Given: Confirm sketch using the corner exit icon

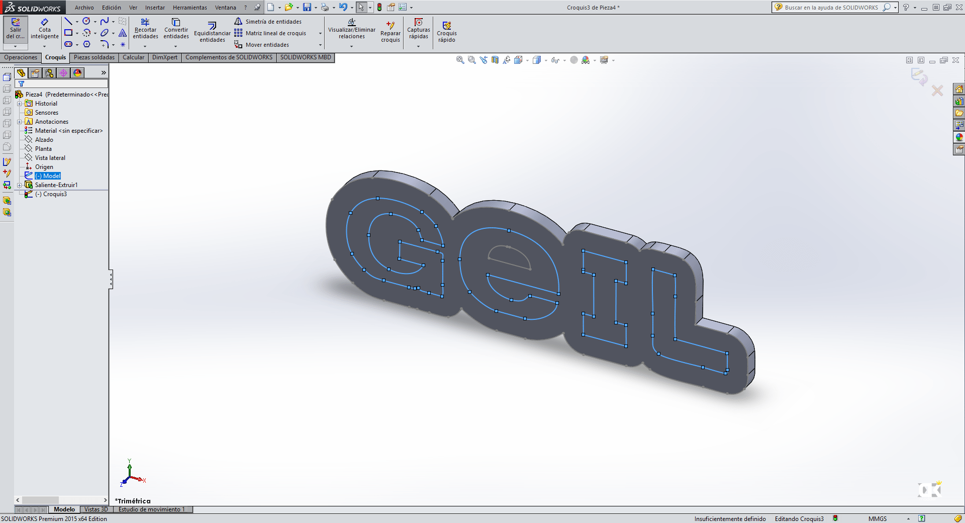Looking at the screenshot, I should [919, 76].
